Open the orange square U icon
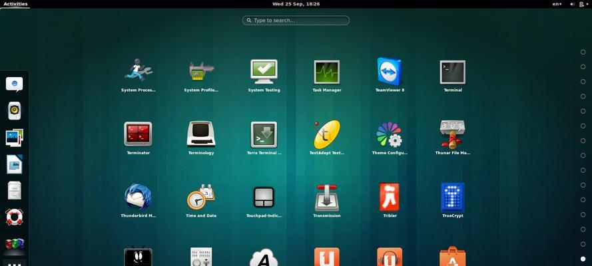Image resolution: width=592 pixels, height=266 pixels. (326, 257)
